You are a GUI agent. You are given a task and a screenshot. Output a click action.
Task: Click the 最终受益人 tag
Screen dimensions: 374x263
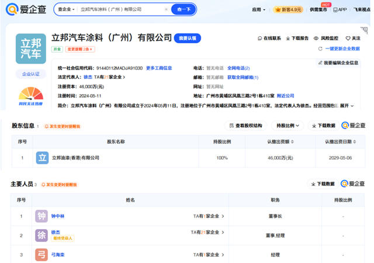pyautogui.click(x=63, y=238)
